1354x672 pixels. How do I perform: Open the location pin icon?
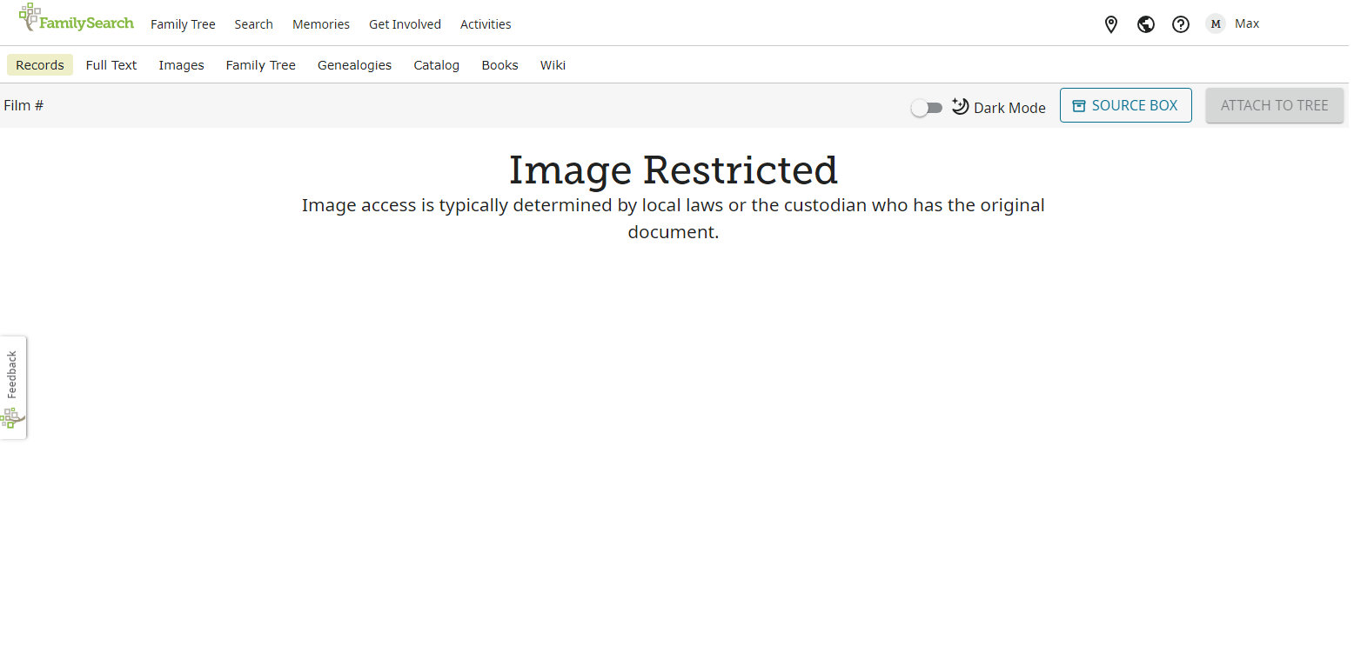tap(1110, 24)
